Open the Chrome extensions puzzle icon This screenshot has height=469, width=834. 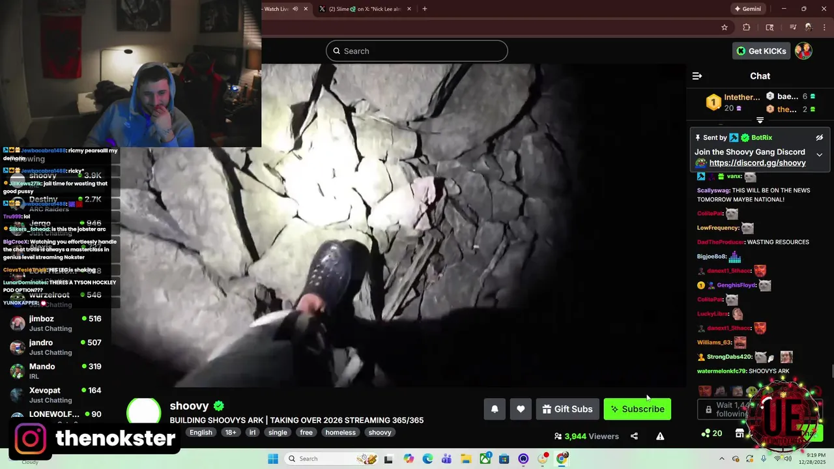pos(747,27)
